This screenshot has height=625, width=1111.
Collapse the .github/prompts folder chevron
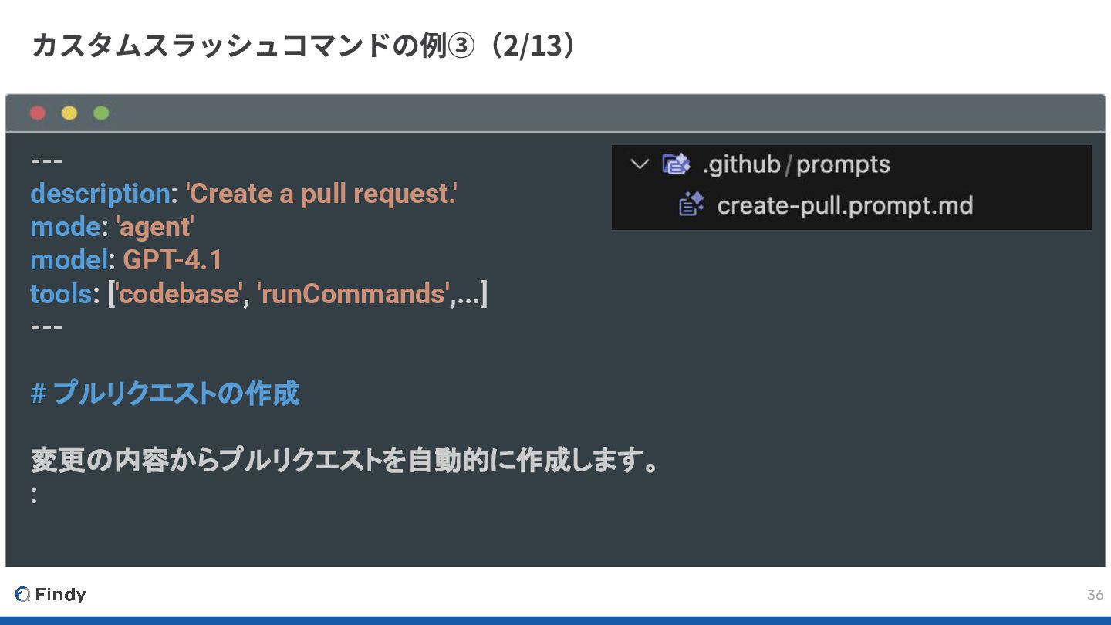point(640,164)
